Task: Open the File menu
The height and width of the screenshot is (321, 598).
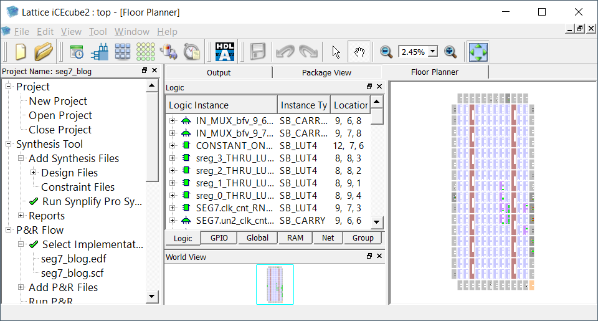Action: click(x=21, y=32)
